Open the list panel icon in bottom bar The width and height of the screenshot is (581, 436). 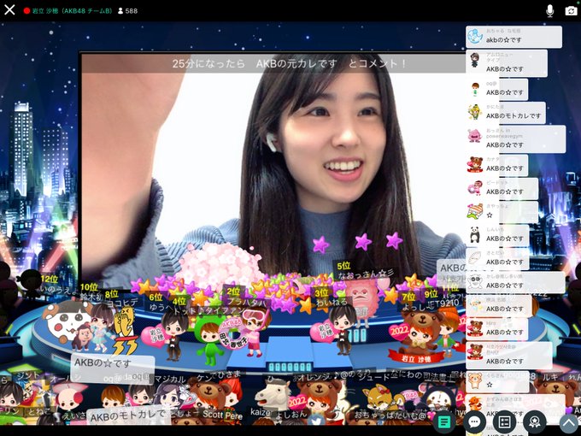(505, 421)
